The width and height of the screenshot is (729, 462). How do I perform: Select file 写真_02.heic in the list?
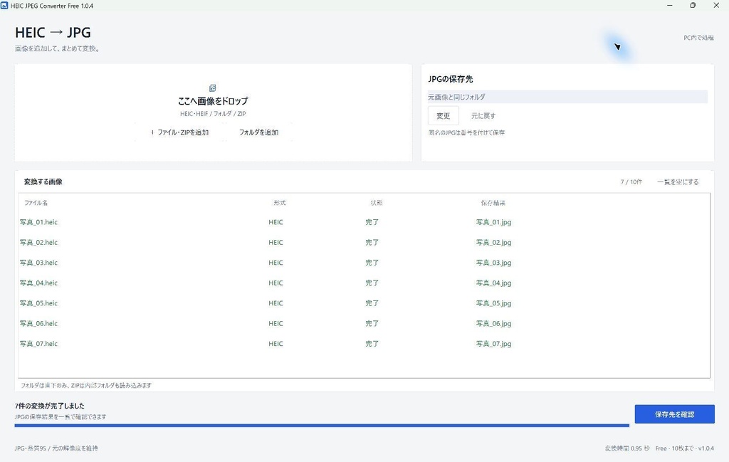(x=38, y=243)
